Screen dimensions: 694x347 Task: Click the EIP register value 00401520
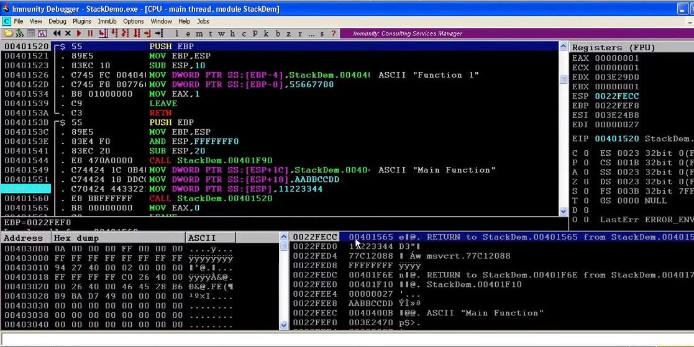616,138
